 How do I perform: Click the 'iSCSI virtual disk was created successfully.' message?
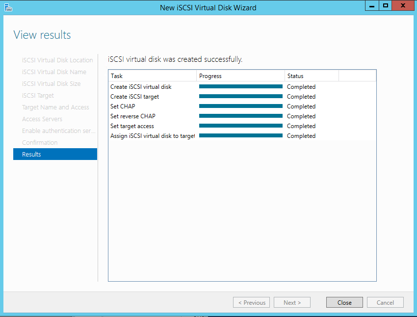pyautogui.click(x=175, y=59)
